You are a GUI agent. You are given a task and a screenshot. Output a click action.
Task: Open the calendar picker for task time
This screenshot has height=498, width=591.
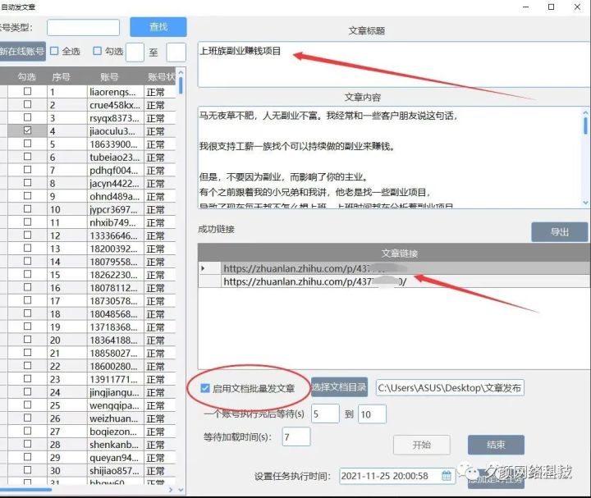coord(447,476)
